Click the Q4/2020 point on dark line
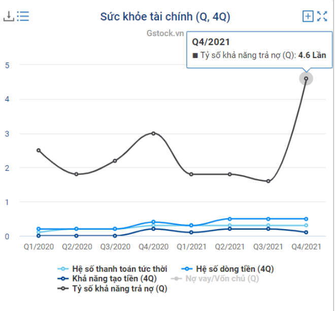The image size is (335, 311). pyautogui.click(x=153, y=133)
